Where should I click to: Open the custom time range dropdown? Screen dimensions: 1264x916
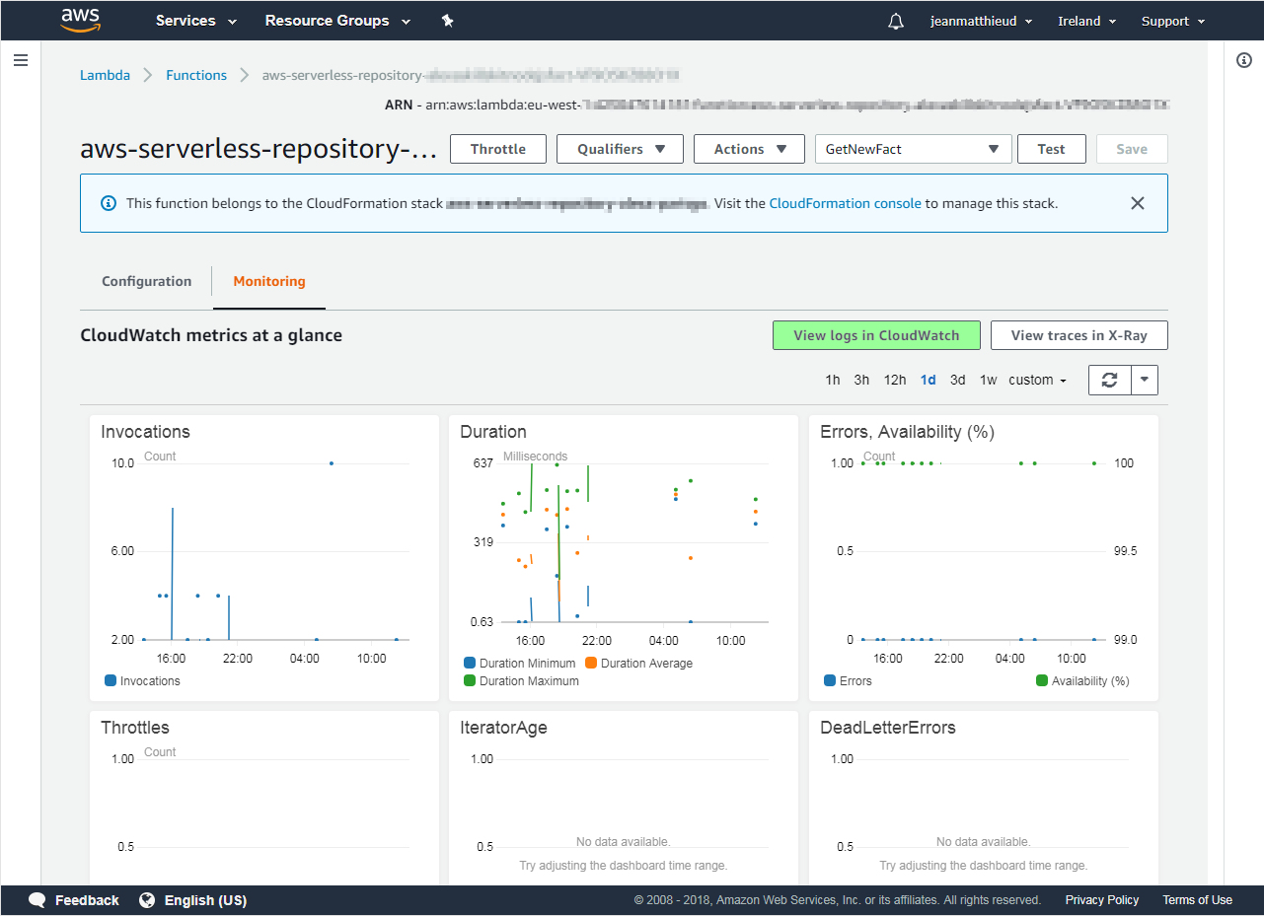[1037, 380]
